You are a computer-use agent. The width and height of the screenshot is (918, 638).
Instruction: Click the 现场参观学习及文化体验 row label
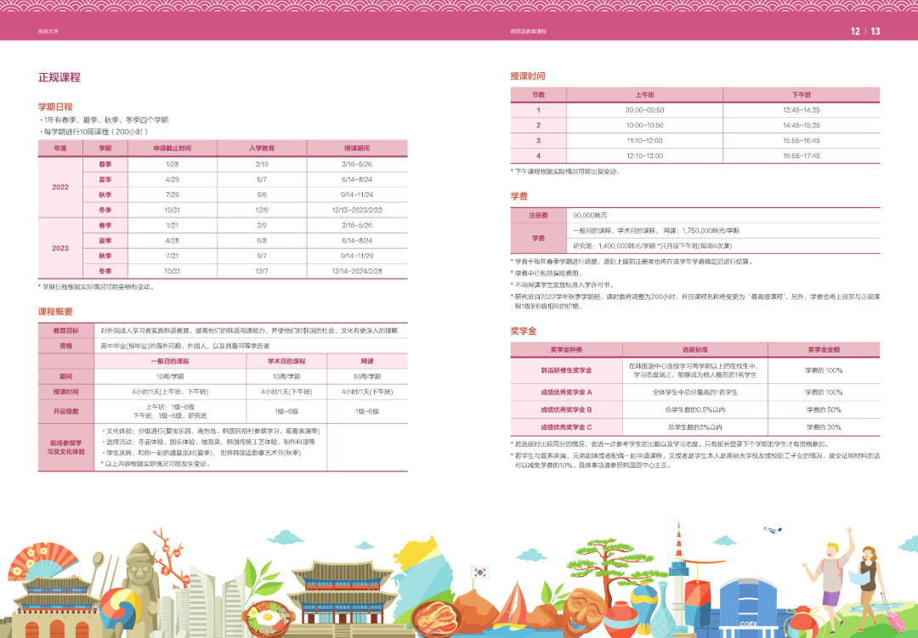pos(65,447)
